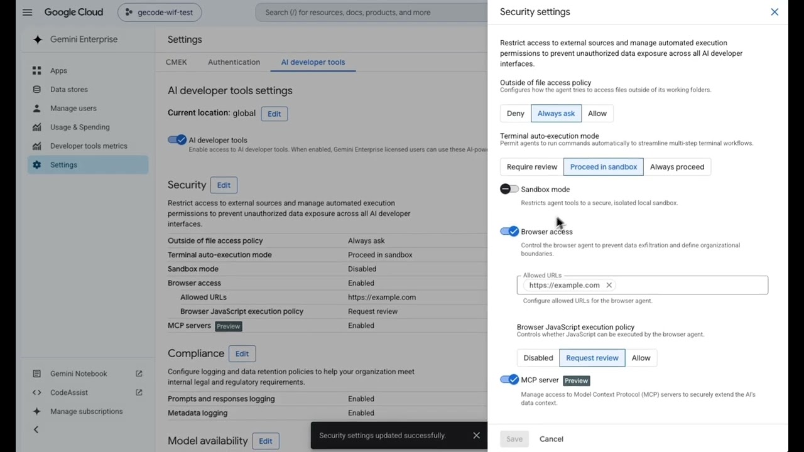Disable the MCP server toggle
804x452 pixels.
click(x=509, y=380)
